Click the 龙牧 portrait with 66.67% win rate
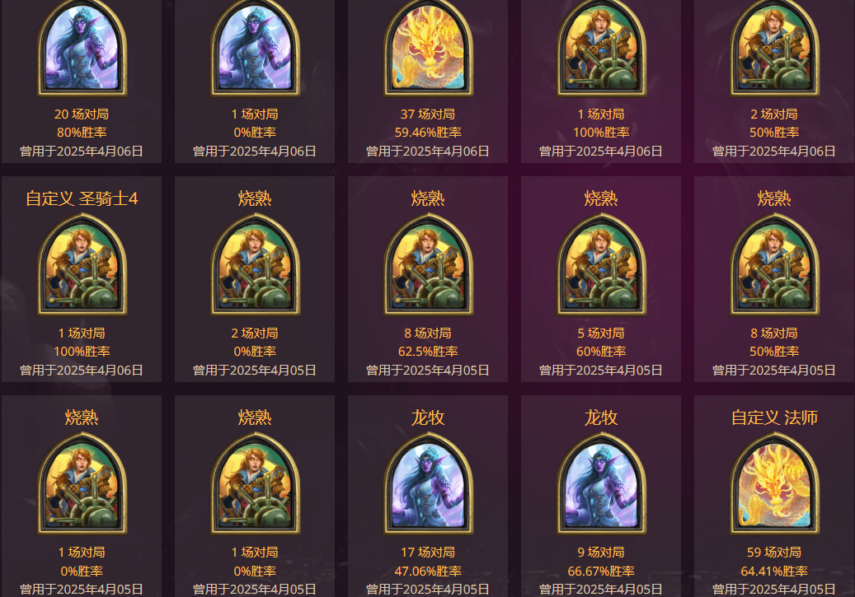The width and height of the screenshot is (855, 597). 601,483
